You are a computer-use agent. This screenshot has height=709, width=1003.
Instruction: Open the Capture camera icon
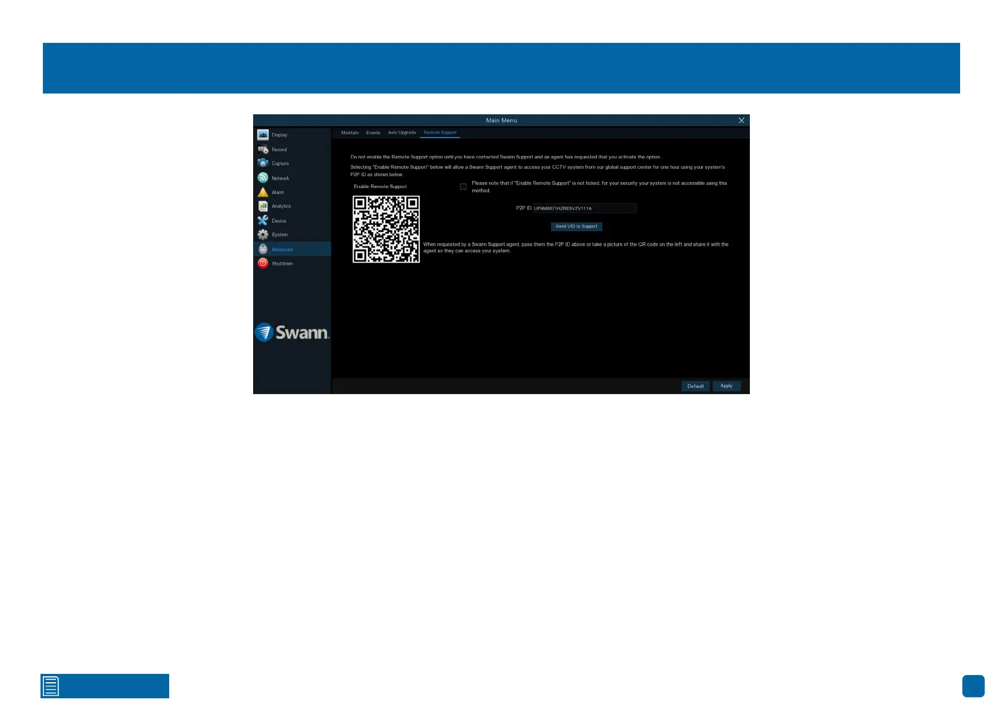(x=263, y=163)
